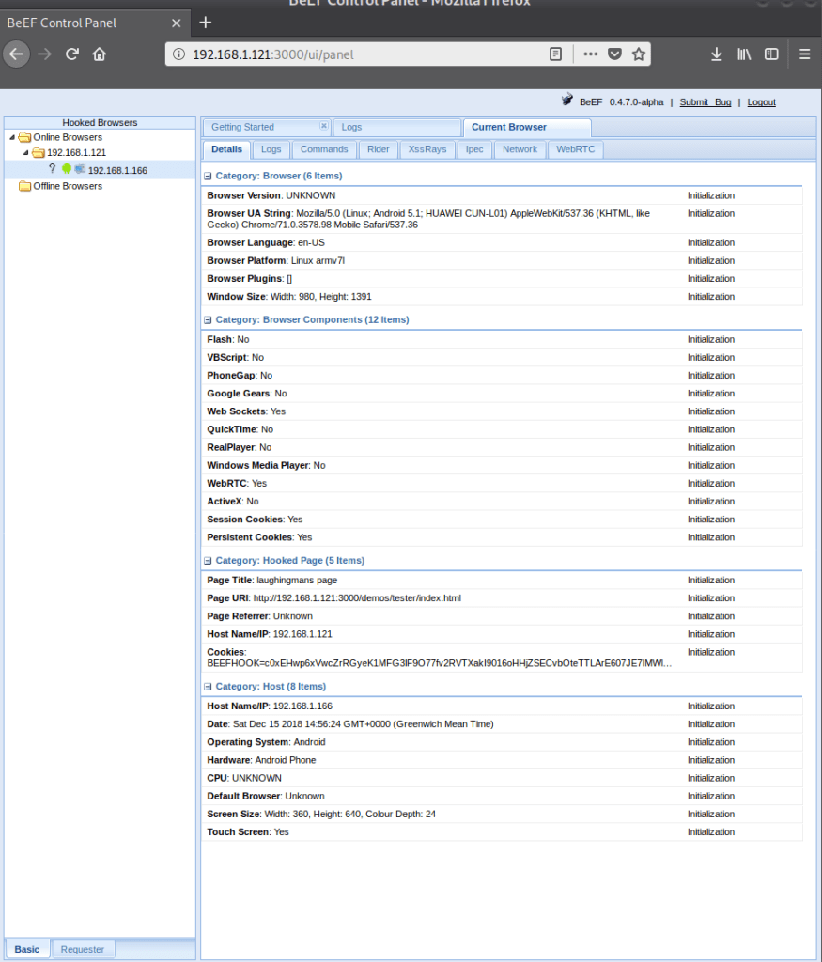Open the Firefox library icon
822x962 pixels.
pyautogui.click(x=744, y=54)
